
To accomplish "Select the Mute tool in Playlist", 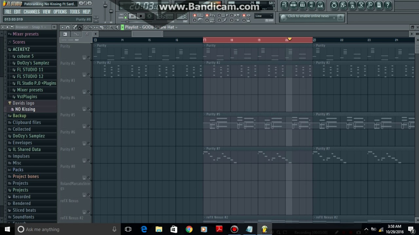I will (91, 27).
